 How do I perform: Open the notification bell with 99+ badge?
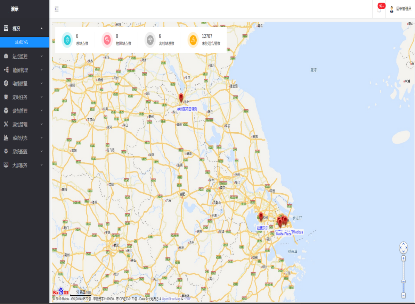point(379,10)
